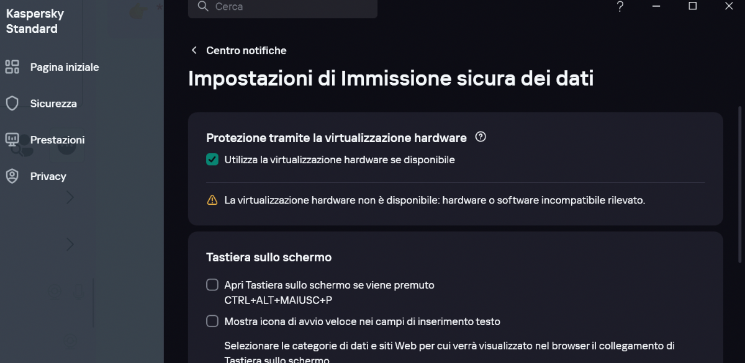This screenshot has width=745, height=363.
Task: Minimize the Kaspersky window
Action: (657, 6)
